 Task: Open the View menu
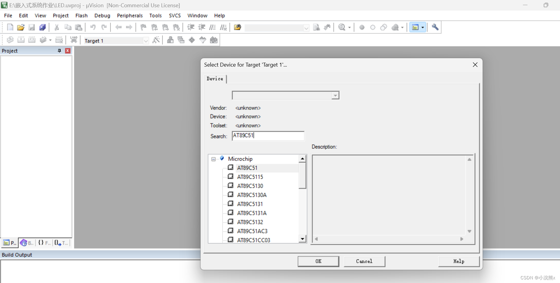(40, 15)
